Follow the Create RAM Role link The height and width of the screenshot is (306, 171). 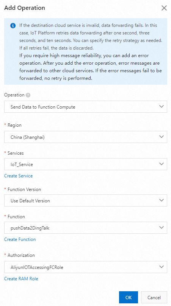click(x=21, y=279)
